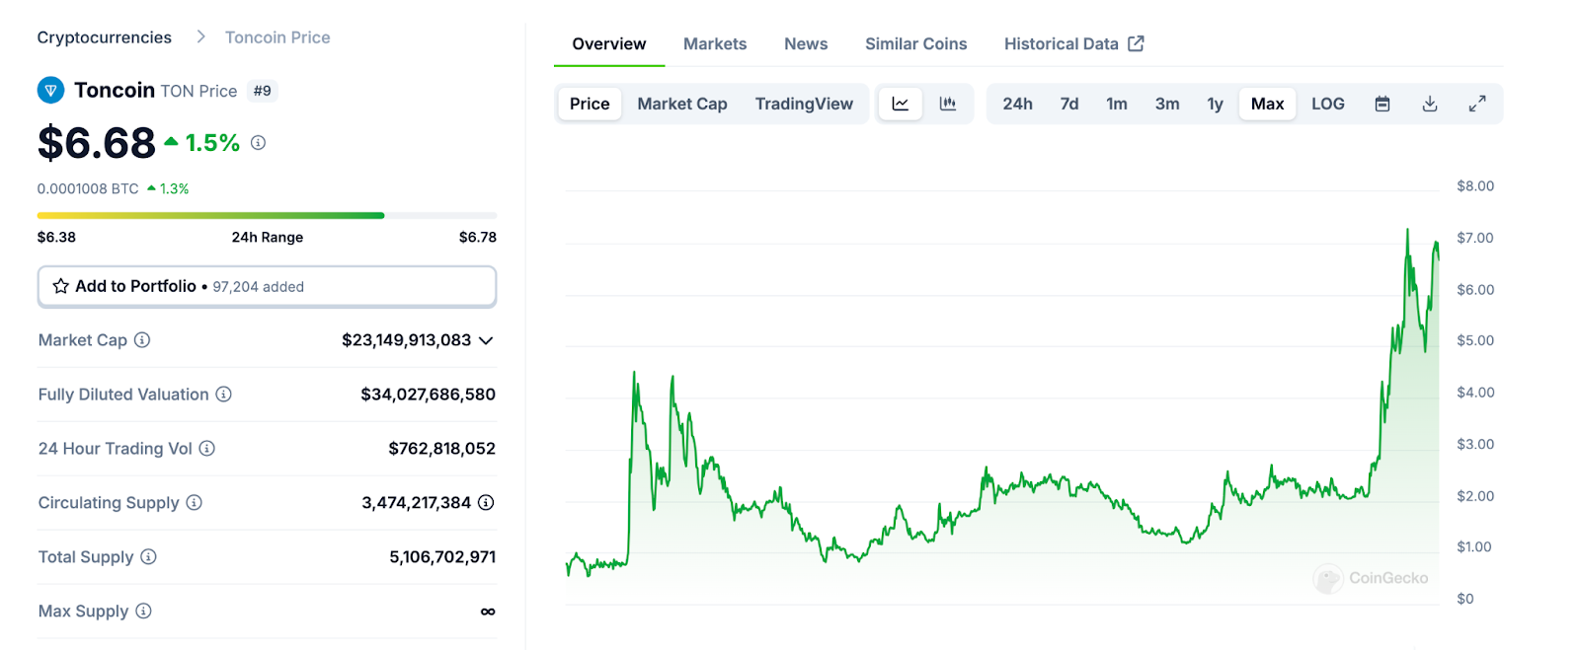This screenshot has width=1580, height=650.
Task: Open the 24 Hour Trading Vol info icon
Action: pos(206,449)
